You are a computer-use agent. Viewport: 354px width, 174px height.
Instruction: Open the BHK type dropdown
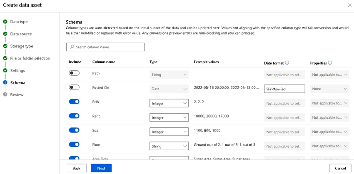(x=169, y=103)
